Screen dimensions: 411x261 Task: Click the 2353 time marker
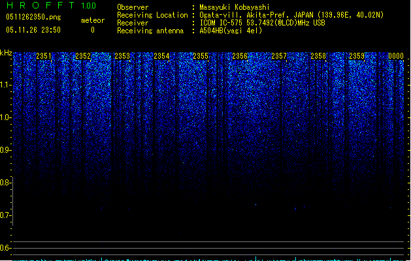pyautogui.click(x=122, y=56)
